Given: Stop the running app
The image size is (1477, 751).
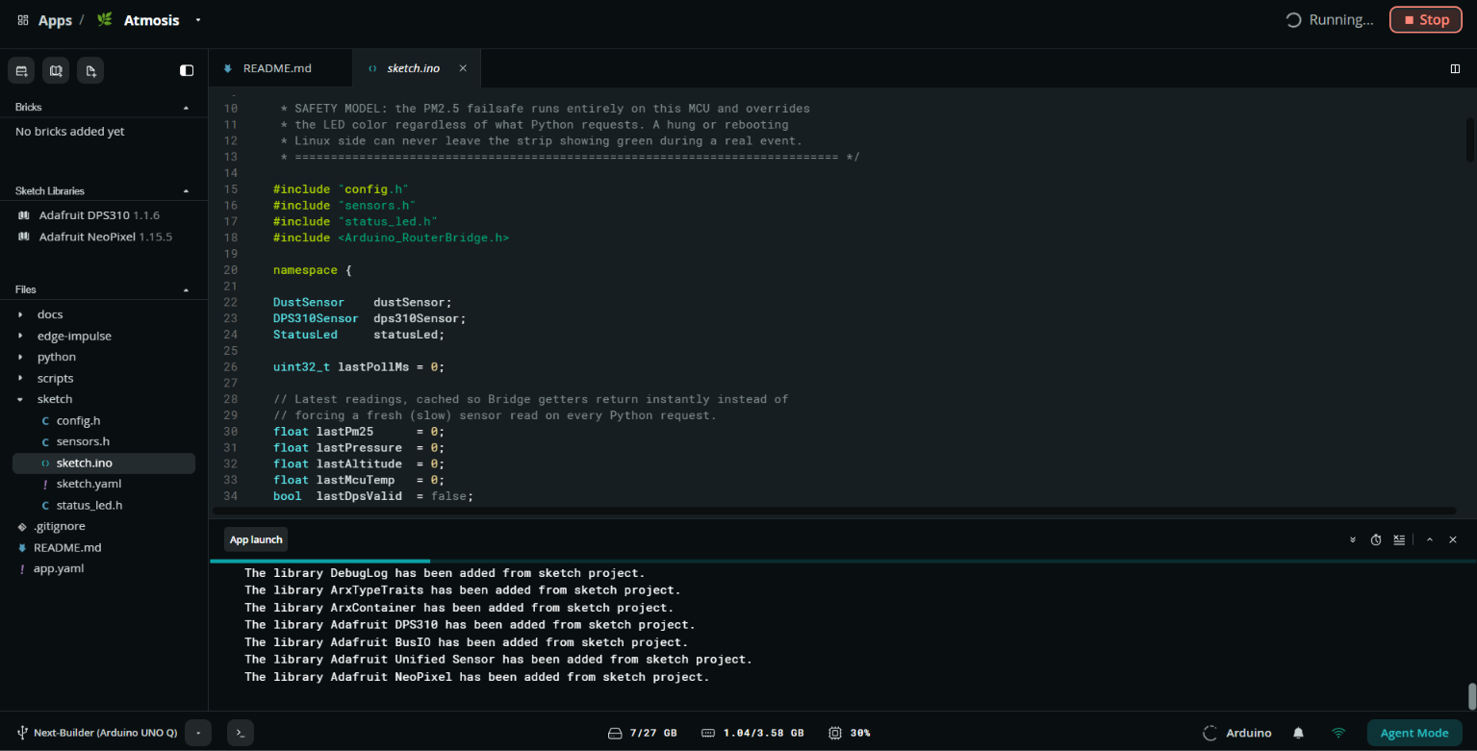Looking at the screenshot, I should pyautogui.click(x=1425, y=19).
